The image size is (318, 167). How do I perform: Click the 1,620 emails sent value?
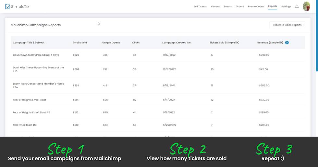pos(76,55)
